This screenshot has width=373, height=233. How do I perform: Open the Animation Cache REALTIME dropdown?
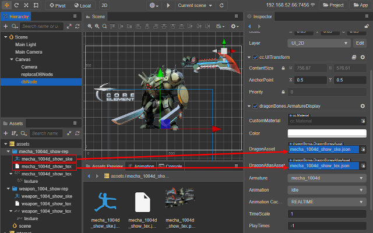click(327, 202)
